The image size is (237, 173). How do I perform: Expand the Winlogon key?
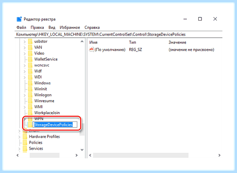pos(24,95)
